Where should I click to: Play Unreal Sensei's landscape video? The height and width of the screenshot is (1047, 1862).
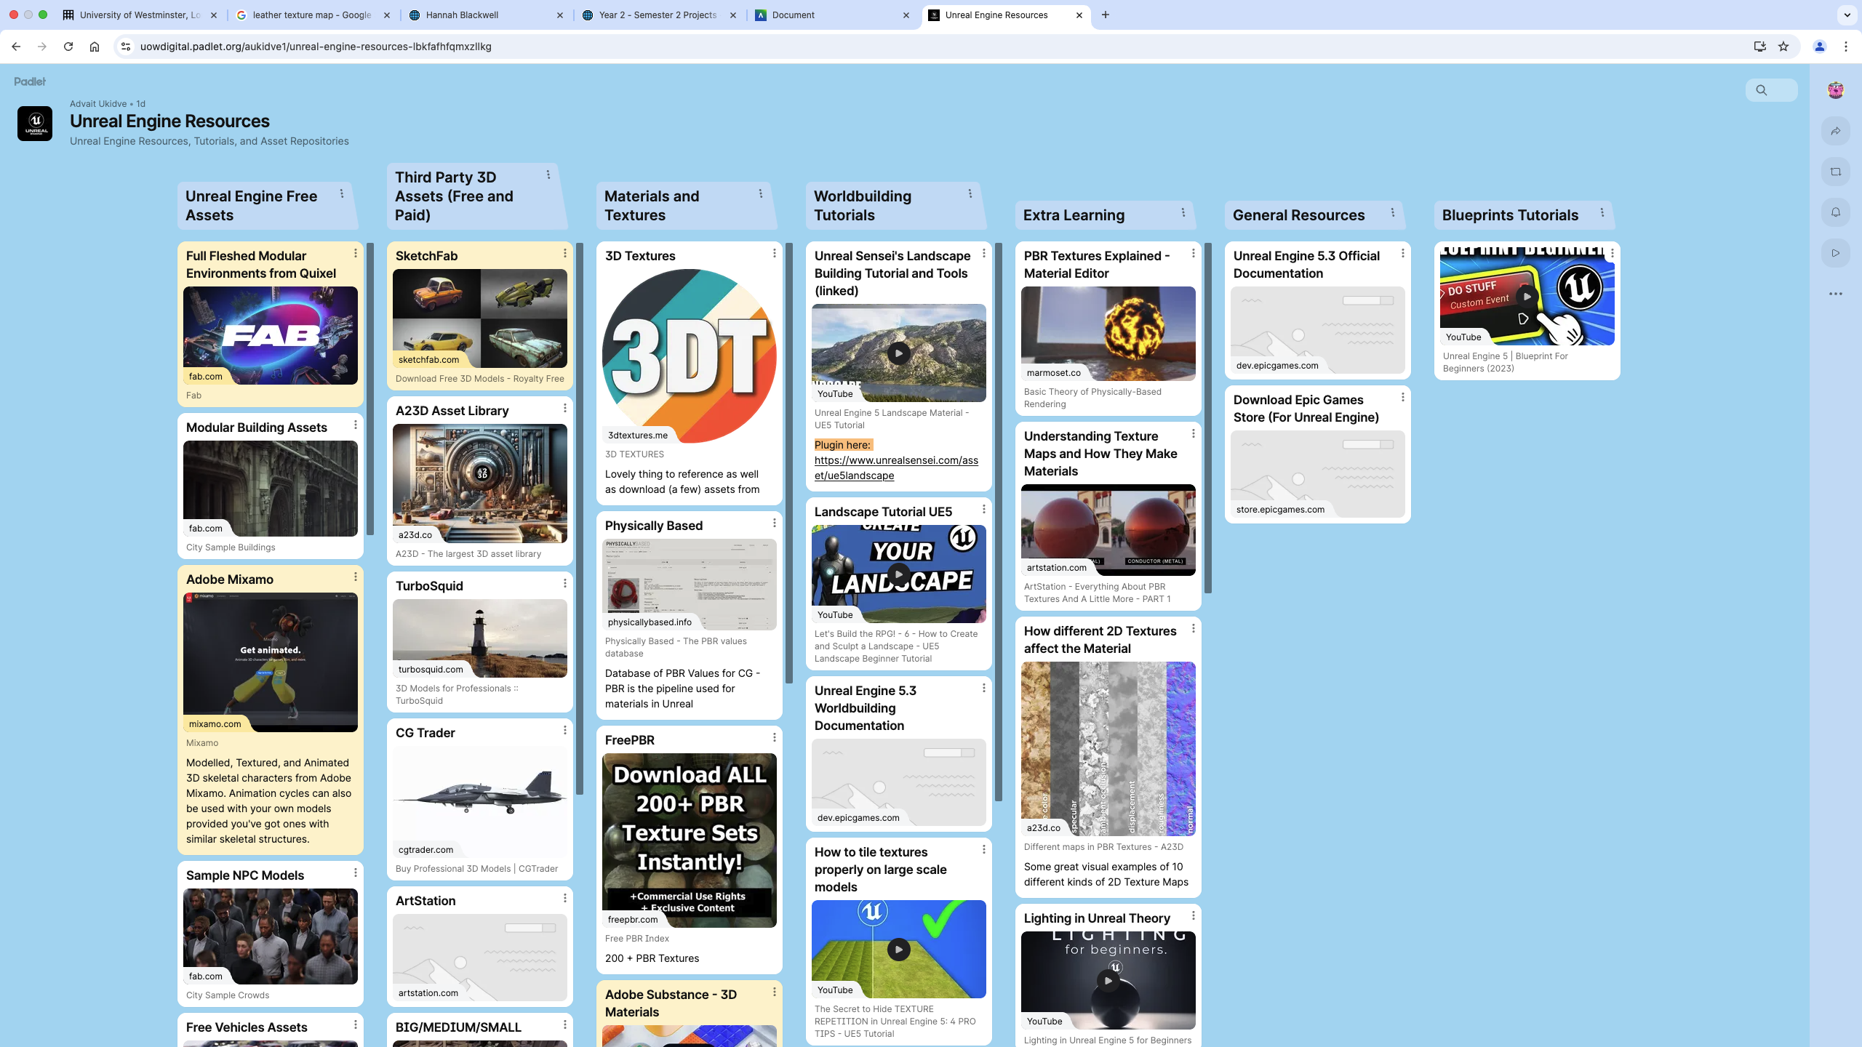[x=899, y=353]
